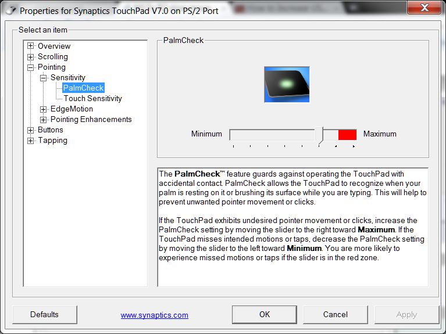Select the Touch Sensitivity item
This screenshot has width=446, height=334.
(92, 98)
